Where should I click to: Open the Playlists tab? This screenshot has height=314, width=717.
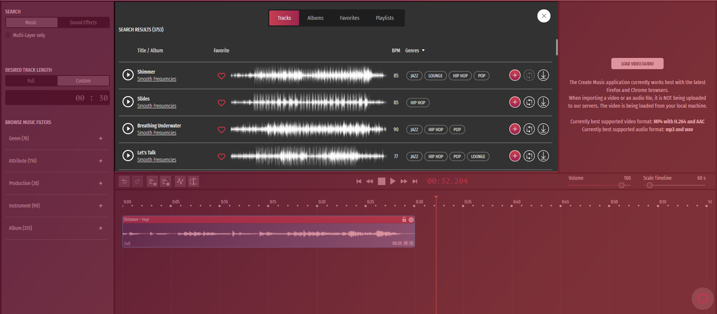[x=385, y=18]
